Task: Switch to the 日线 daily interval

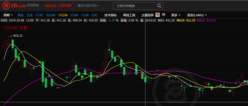Action: [29, 15]
